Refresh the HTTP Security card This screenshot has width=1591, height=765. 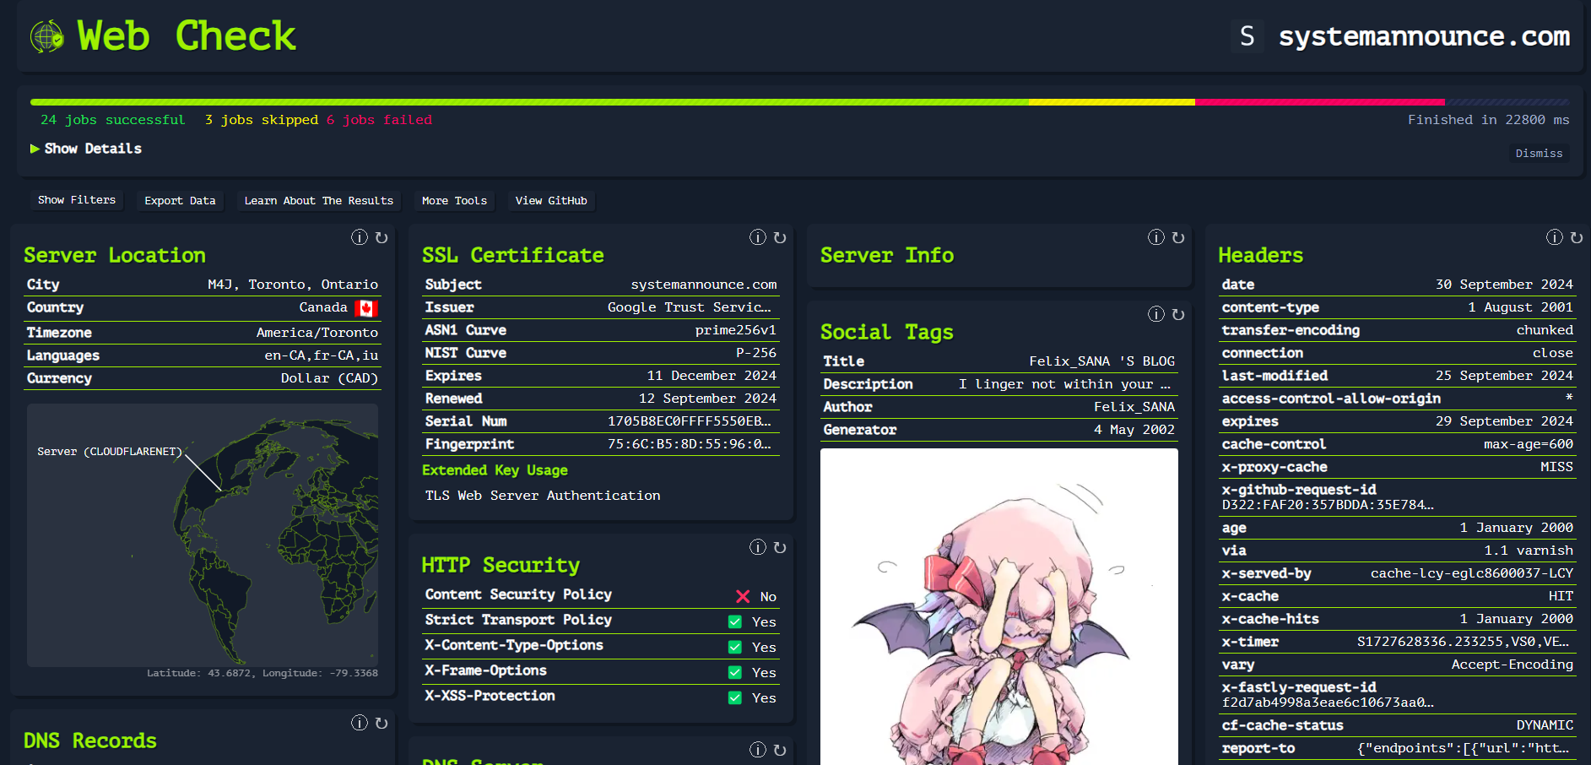tap(780, 547)
